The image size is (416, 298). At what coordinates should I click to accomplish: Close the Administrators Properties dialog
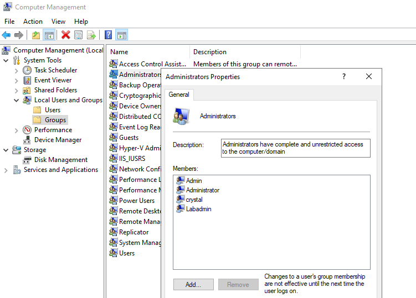pyautogui.click(x=369, y=76)
